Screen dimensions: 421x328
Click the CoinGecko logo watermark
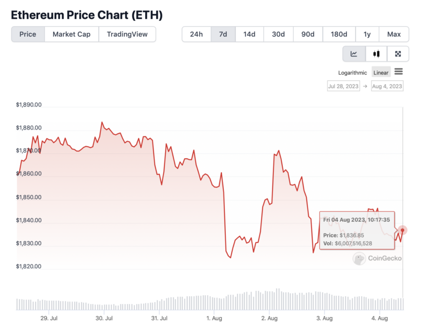pos(377,258)
